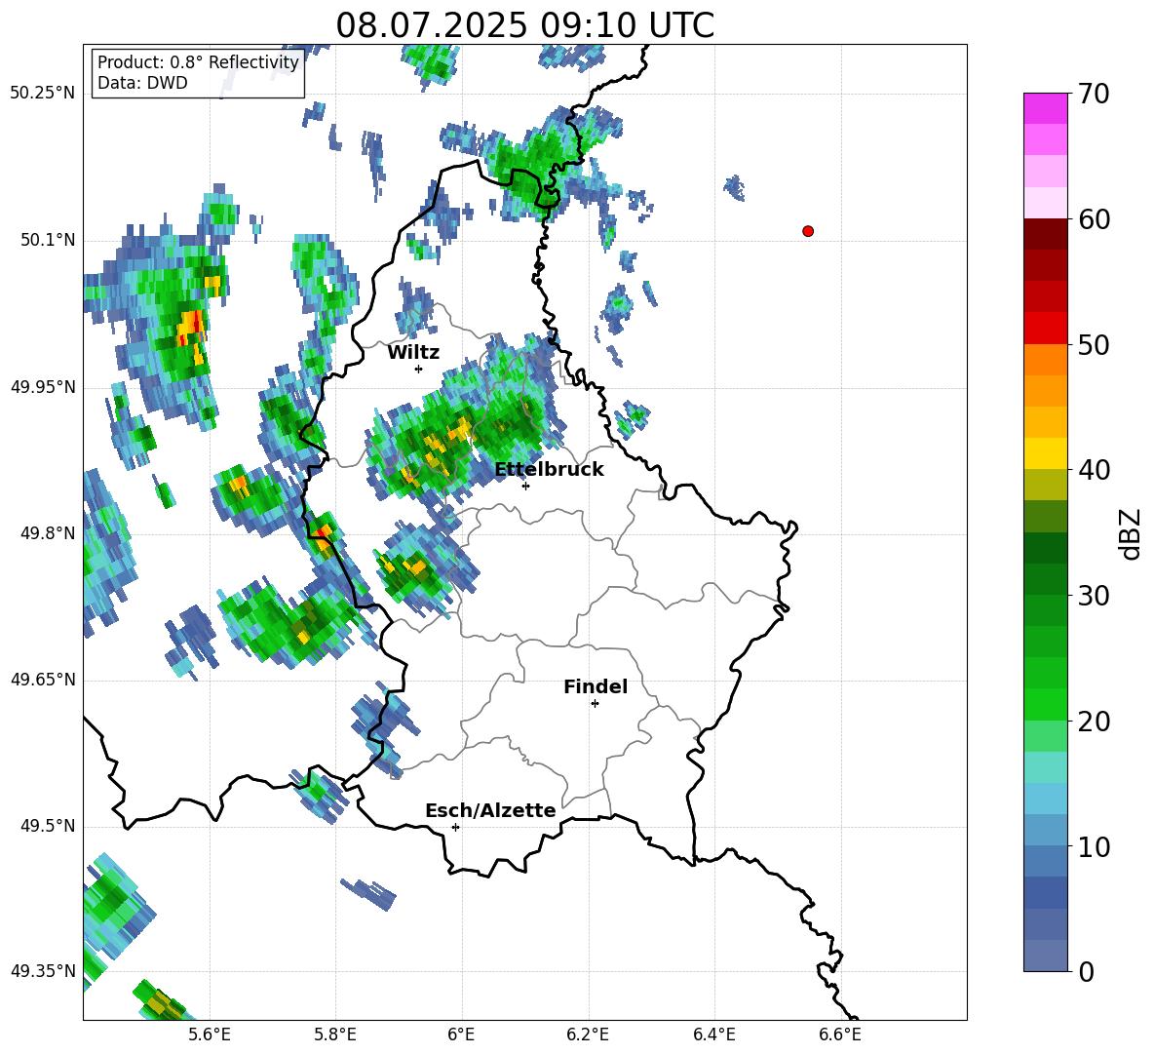
Task: Click the 30 tick on the colorbar
Action: coord(1093,596)
